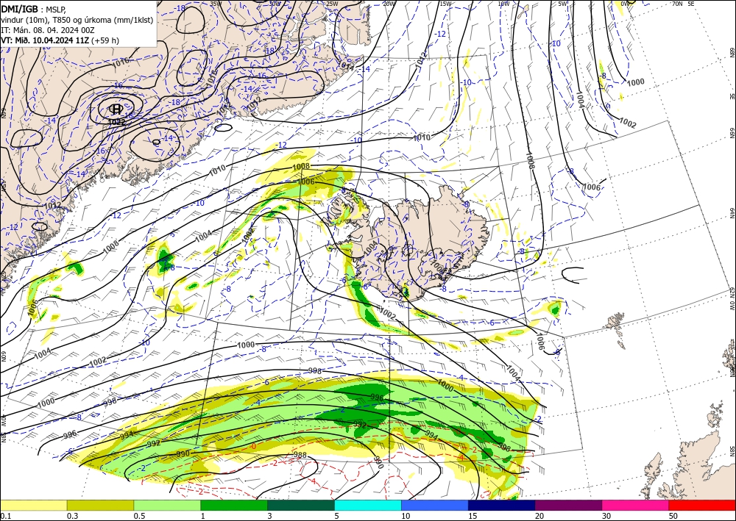The width and height of the screenshot is (736, 521).
Task: Click the 64N latitude label
Action: point(732,212)
